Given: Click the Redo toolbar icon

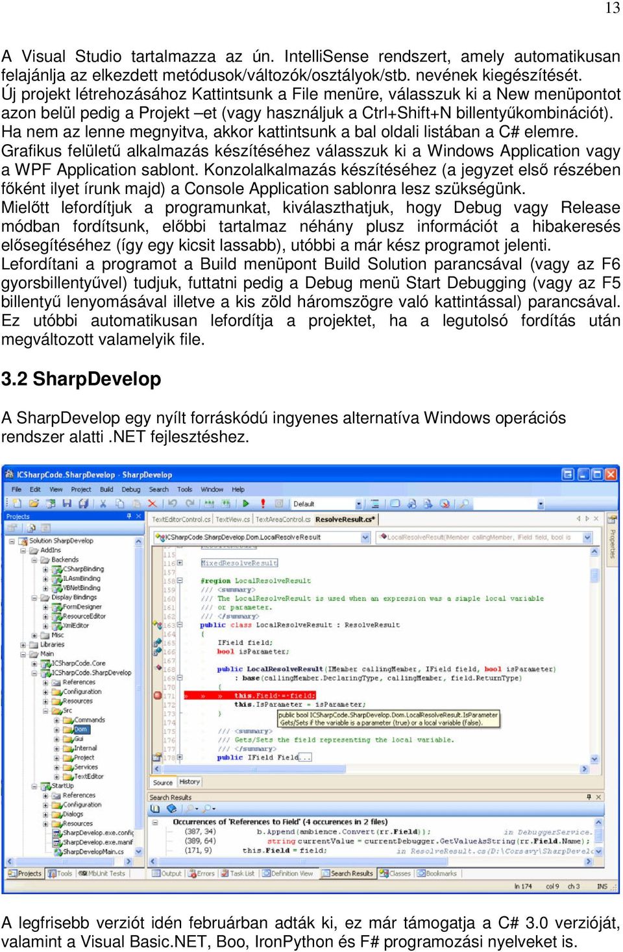Looking at the screenshot, I should pyautogui.click(x=189, y=504).
